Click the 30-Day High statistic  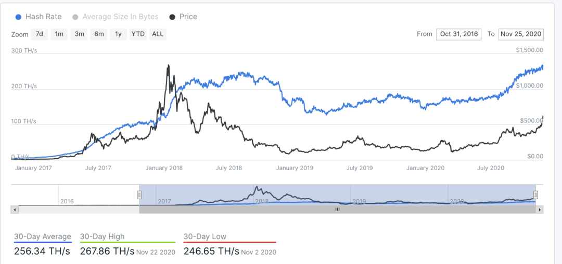click(x=127, y=245)
